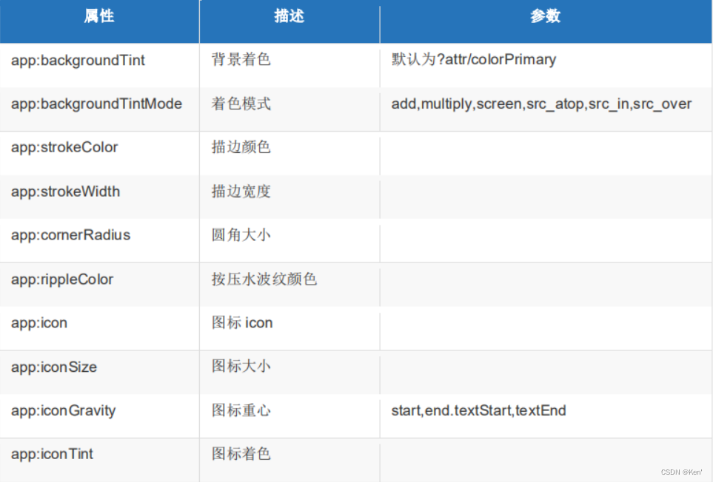Click the 图标大小 description

pos(241,366)
